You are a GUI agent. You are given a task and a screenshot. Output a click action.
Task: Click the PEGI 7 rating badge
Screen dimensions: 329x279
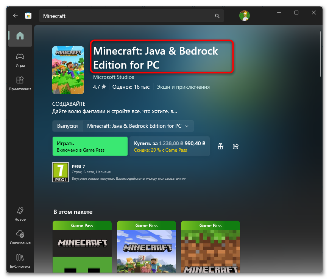61,172
